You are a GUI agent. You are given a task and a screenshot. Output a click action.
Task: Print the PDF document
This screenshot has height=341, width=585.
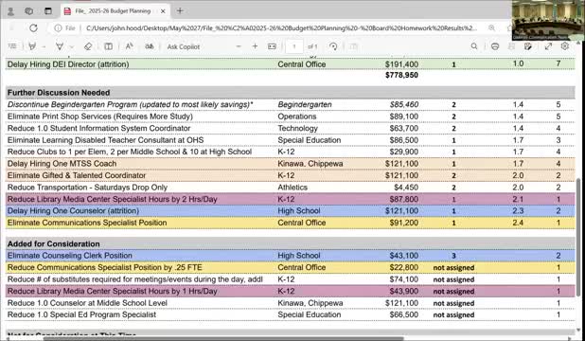point(495,46)
